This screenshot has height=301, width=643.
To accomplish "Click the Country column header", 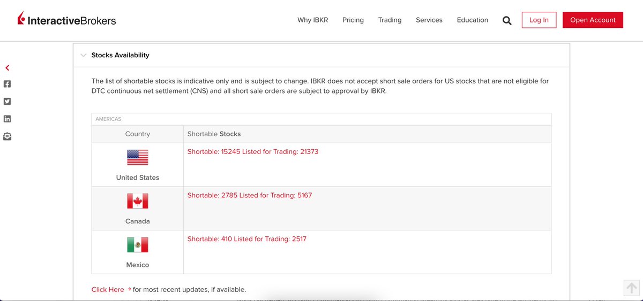I will (138, 134).
